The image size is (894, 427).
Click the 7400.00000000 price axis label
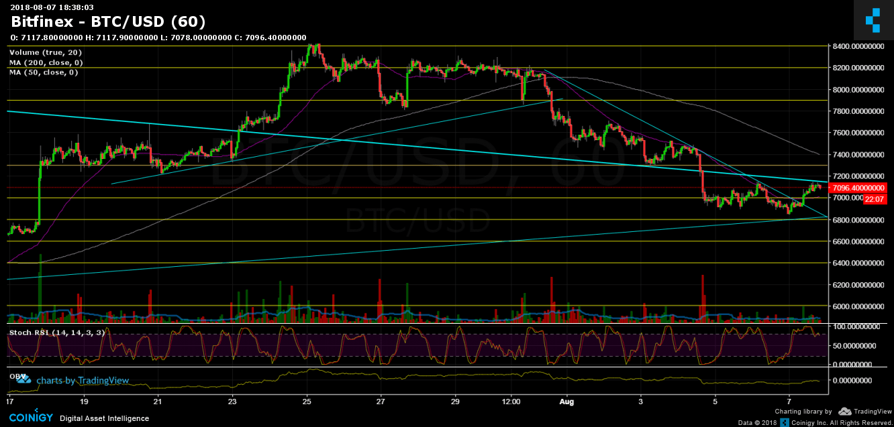click(x=860, y=155)
